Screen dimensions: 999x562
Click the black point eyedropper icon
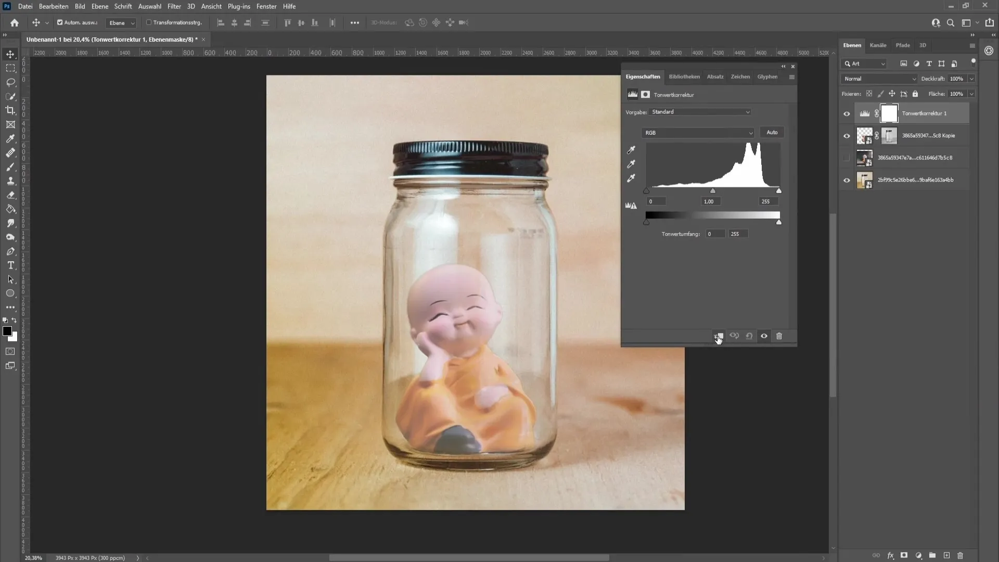(x=631, y=149)
